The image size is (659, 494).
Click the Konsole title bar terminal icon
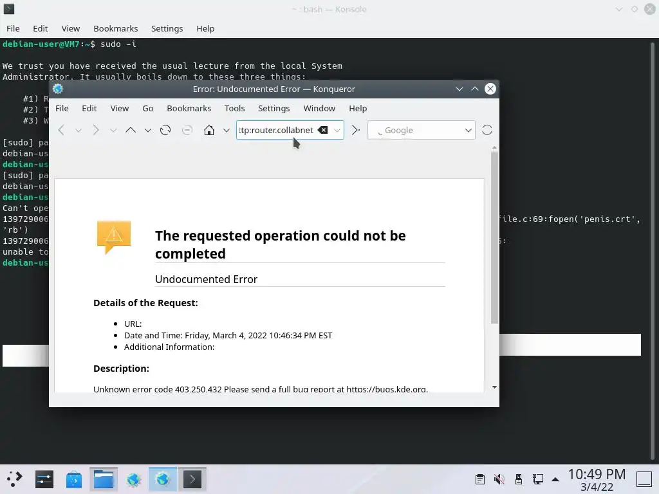point(9,9)
